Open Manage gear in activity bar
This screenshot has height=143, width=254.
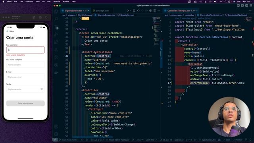pyautogui.click(x=56, y=134)
